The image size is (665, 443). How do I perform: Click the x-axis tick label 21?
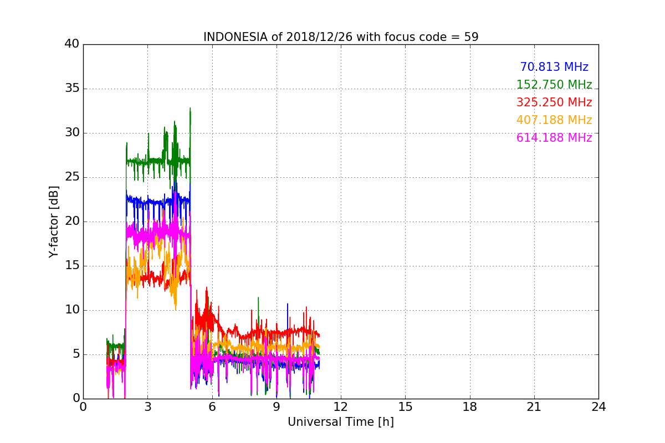(x=534, y=406)
